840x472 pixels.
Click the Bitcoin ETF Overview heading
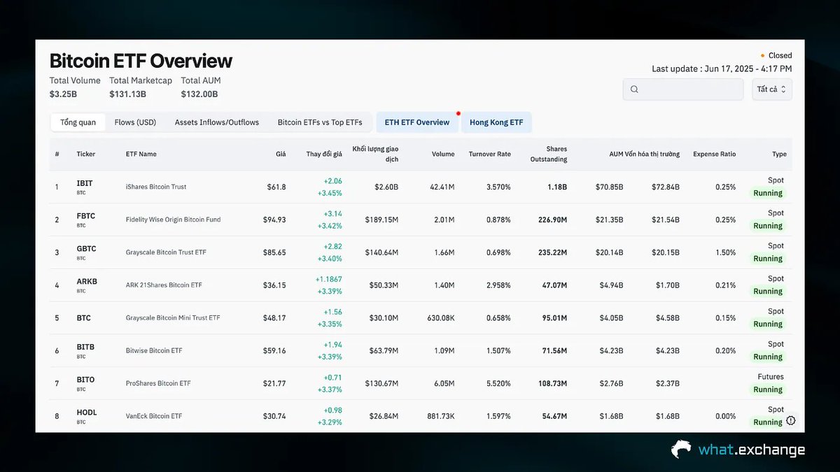[x=141, y=61]
